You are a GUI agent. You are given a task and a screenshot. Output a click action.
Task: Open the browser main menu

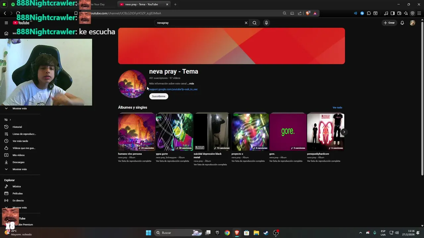click(x=419, y=13)
